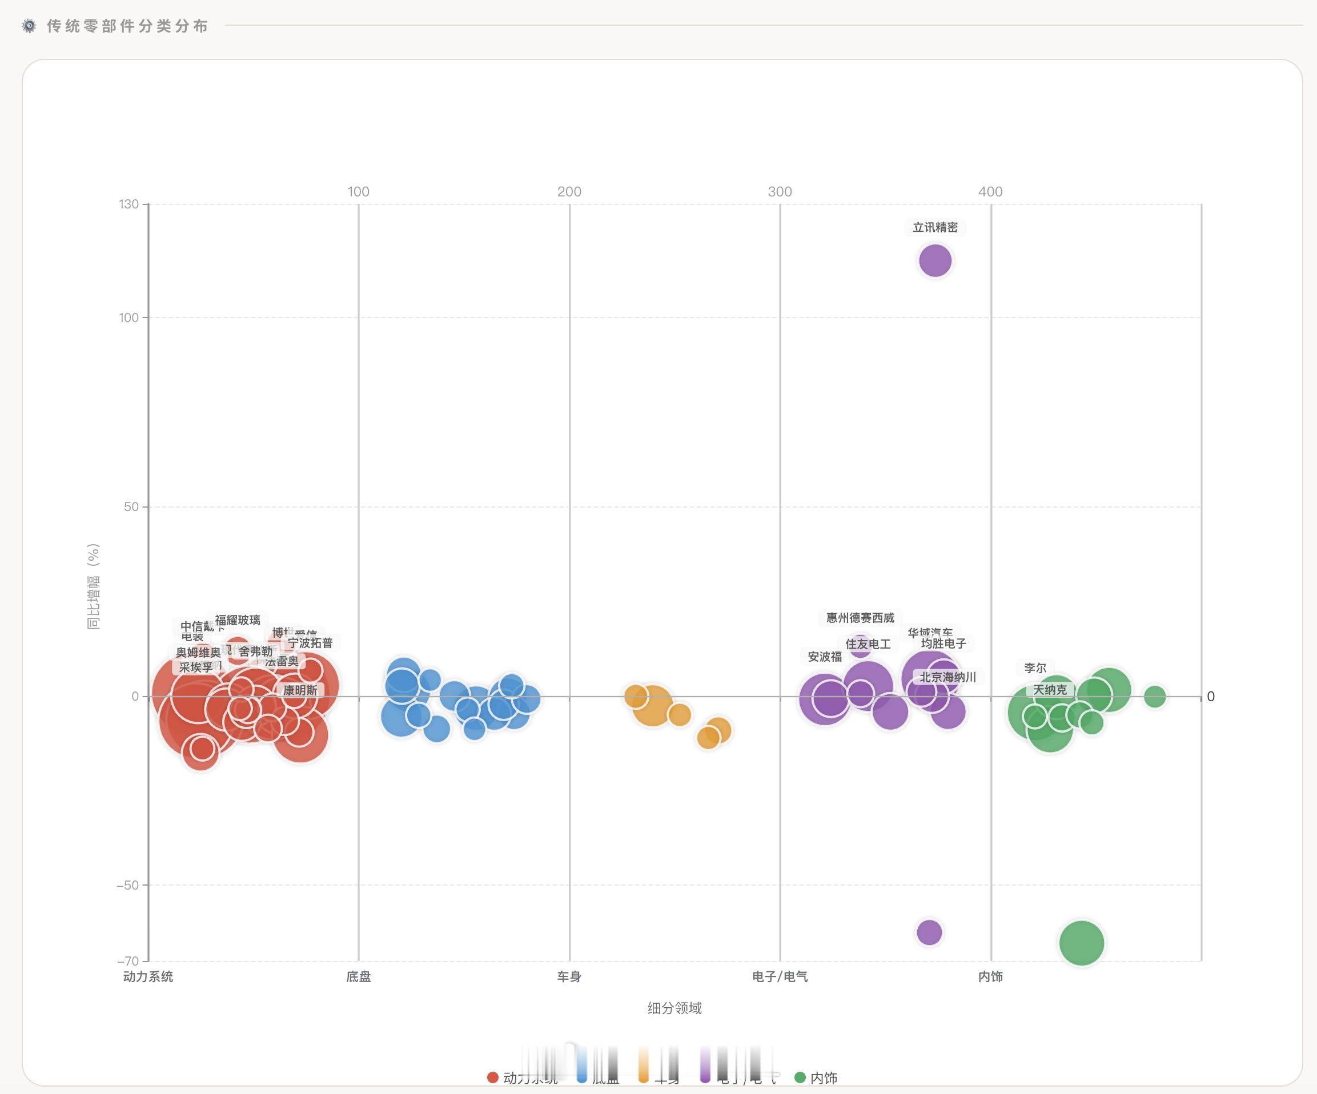1317x1094 pixels.
Task: Click the 300 tick on the top axis
Action: coord(780,191)
